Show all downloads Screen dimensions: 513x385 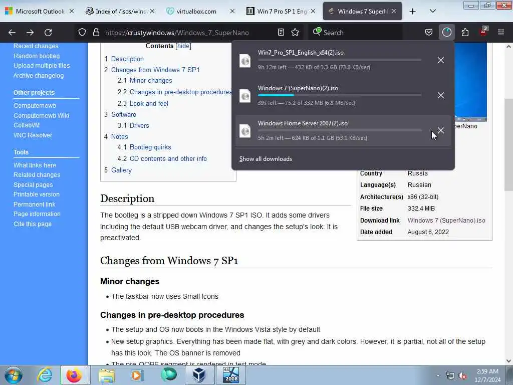[266, 159]
